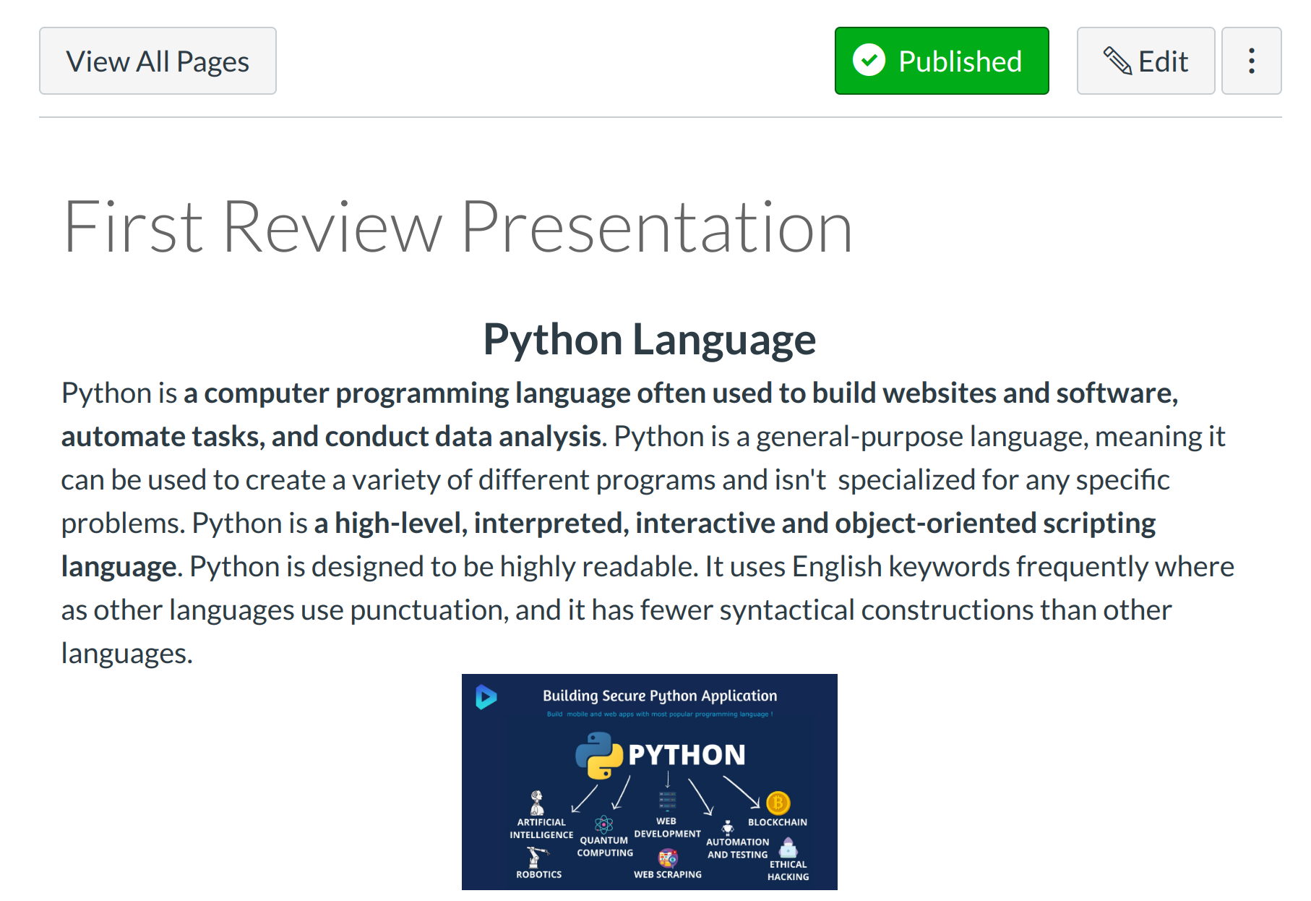The width and height of the screenshot is (1311, 901).
Task: Click the Python logo in the infographic
Action: (599, 756)
